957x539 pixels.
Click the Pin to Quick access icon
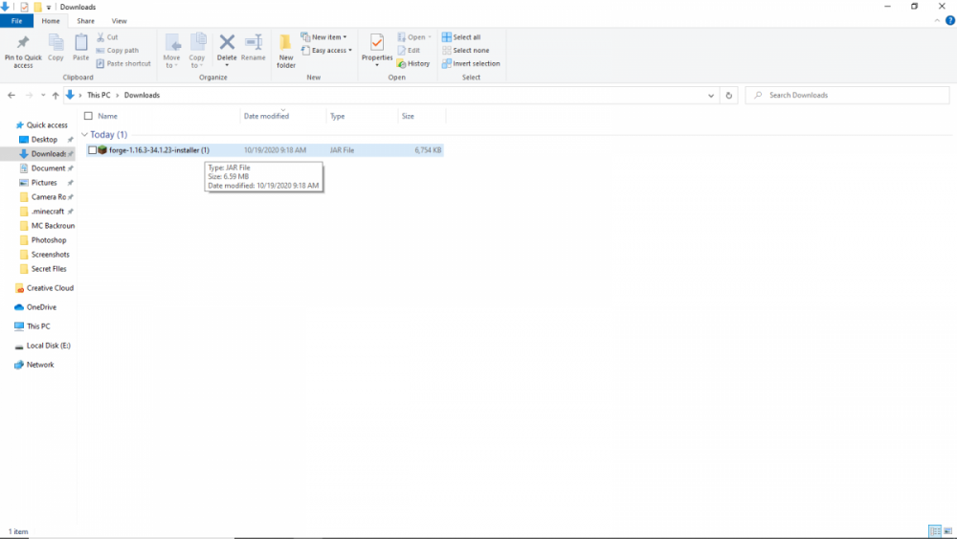pyautogui.click(x=23, y=44)
